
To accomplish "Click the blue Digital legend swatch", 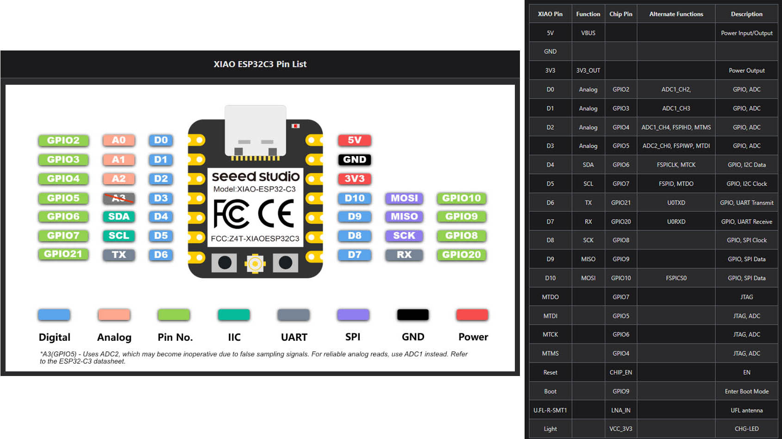I will tap(54, 315).
